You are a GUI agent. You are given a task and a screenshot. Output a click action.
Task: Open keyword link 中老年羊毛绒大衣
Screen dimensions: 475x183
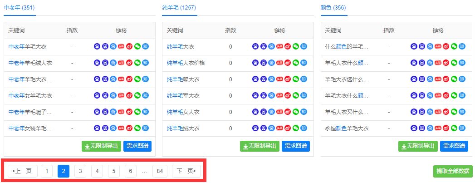coord(30,63)
